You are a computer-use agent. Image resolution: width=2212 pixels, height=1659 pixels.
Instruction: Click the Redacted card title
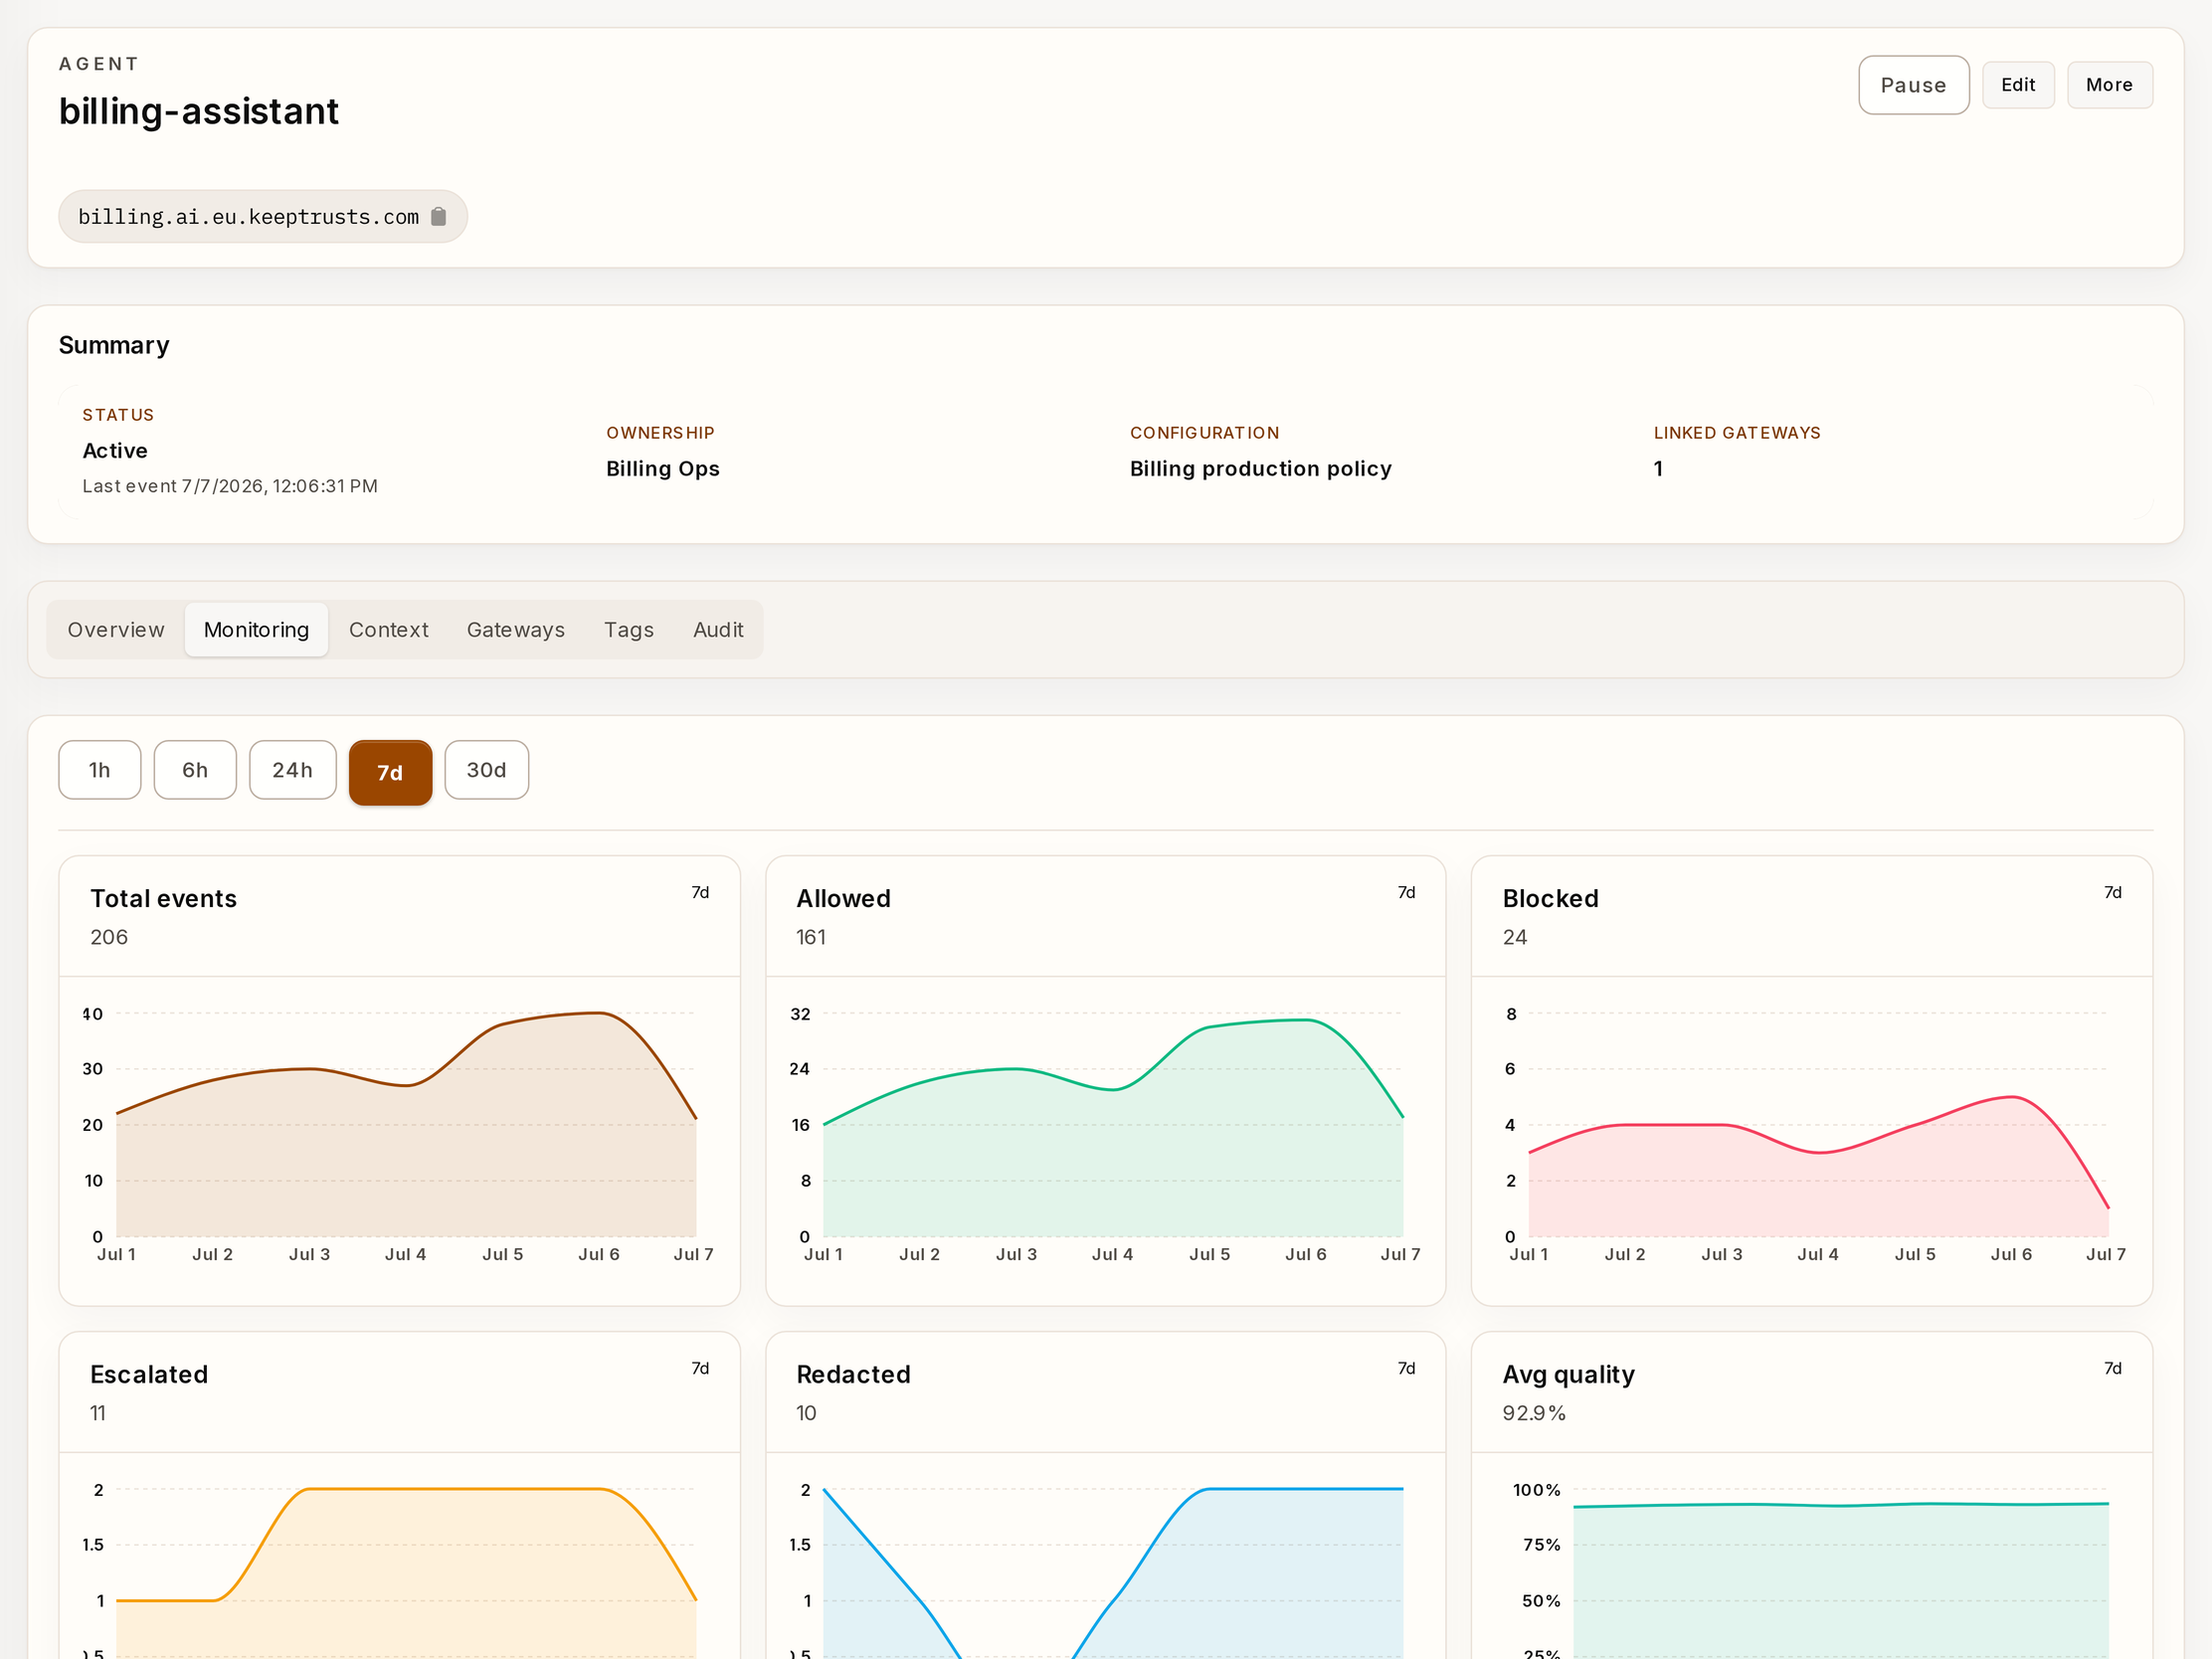(853, 1374)
